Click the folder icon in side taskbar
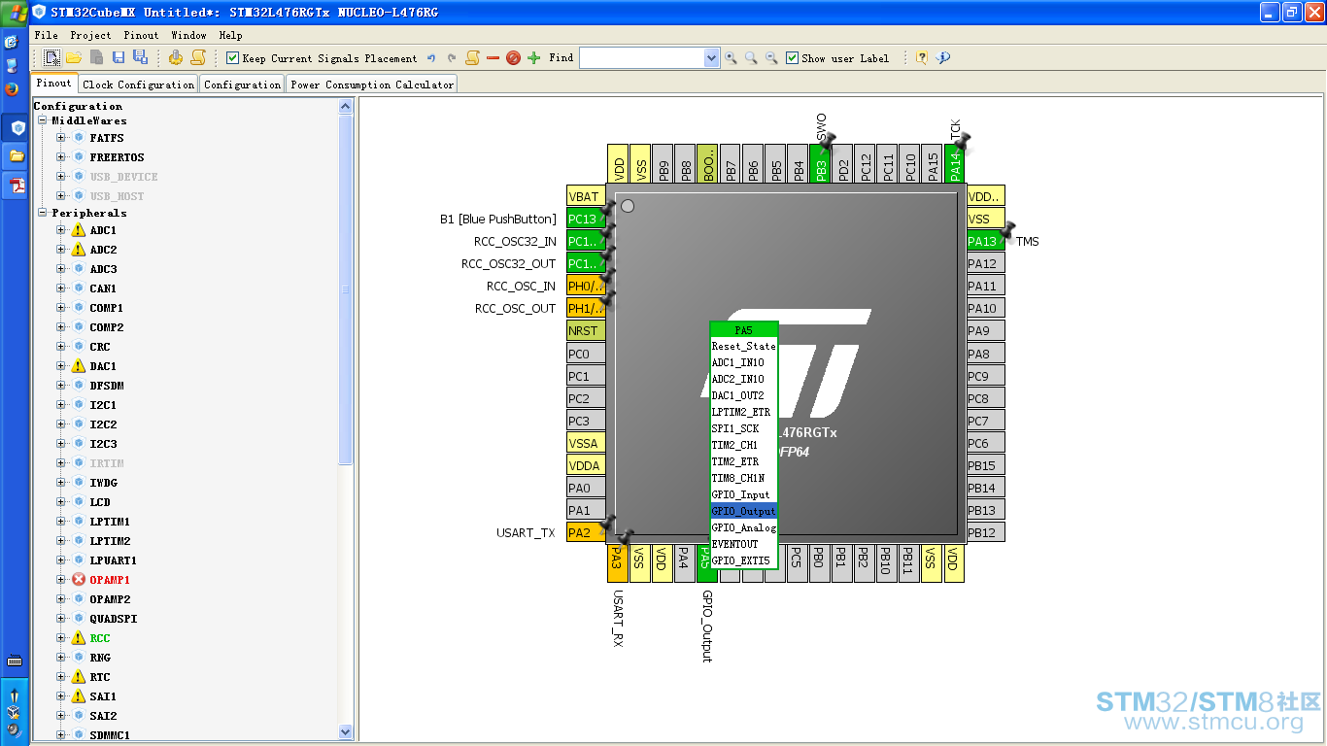The image size is (1327, 746). (17, 155)
